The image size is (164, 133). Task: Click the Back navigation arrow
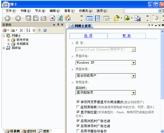[x=8, y=18]
